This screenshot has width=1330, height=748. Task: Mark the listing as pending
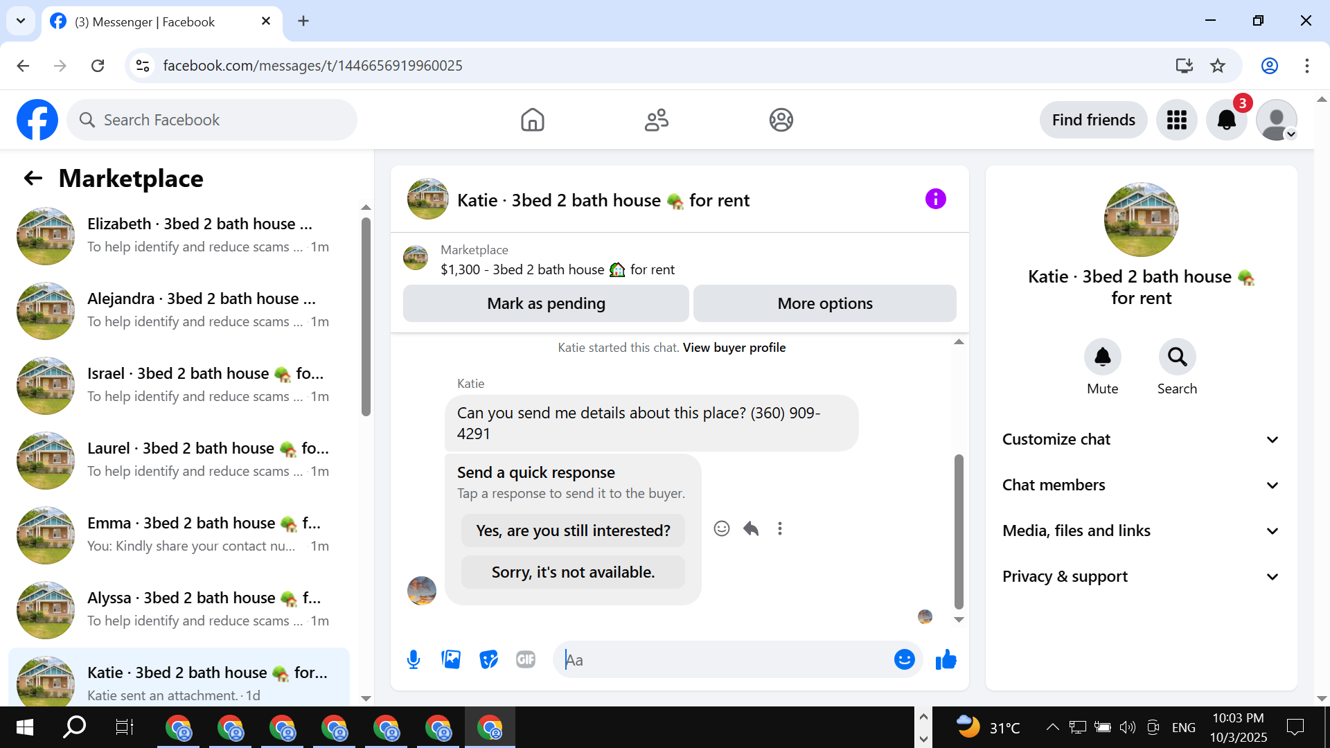pos(546,303)
